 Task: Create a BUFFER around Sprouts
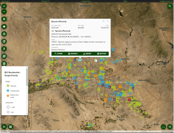[101, 53]
